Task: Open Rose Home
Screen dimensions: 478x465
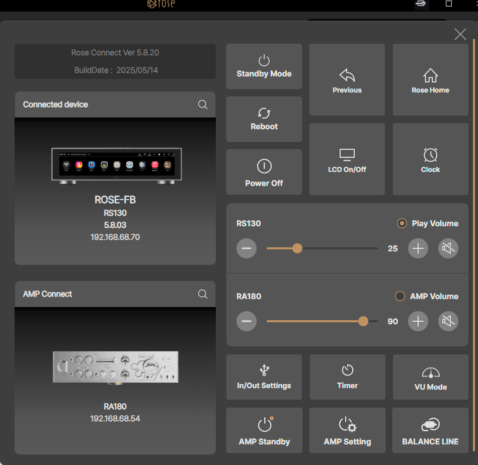Action: [x=430, y=80]
